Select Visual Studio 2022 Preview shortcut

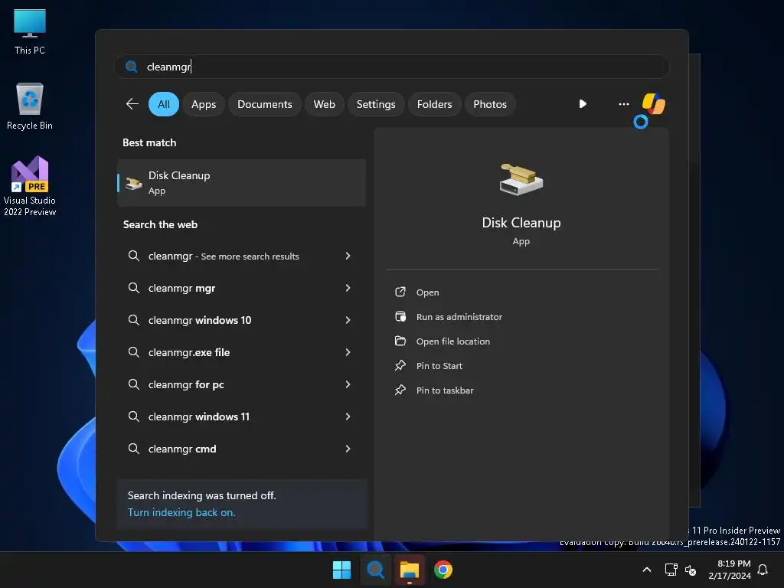[30, 186]
